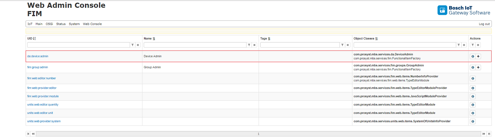Focus the Object Classes filter field

(405, 45)
